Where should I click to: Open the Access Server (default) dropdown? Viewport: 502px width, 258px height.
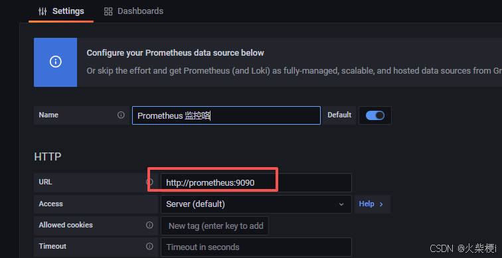click(x=256, y=204)
